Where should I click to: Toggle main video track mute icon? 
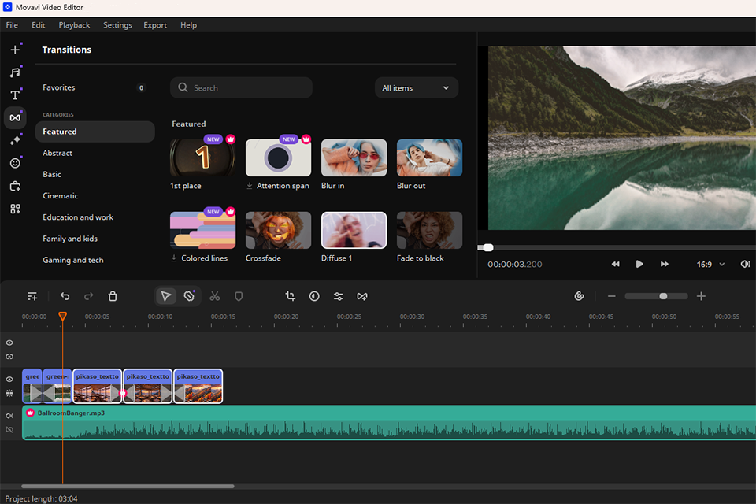coord(9,393)
